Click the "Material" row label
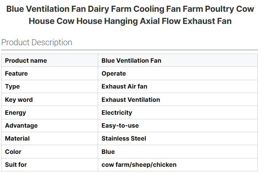 point(17,138)
